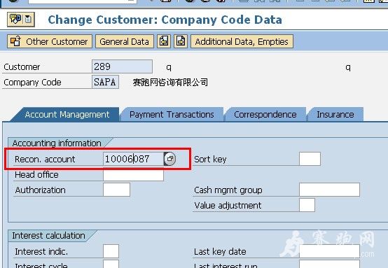The image size is (388, 268).
Task: Go to previous screen page icon
Action: tap(164, 41)
